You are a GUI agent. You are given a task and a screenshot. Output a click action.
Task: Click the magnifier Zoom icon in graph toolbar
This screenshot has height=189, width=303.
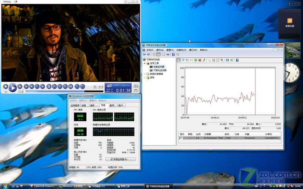(x=222, y=60)
